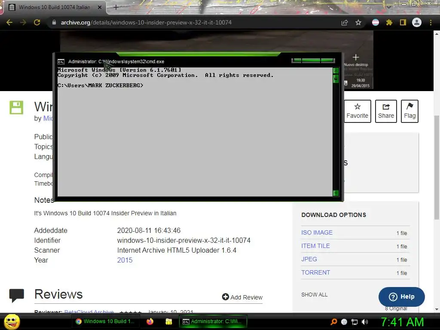The height and width of the screenshot is (330, 440).
Task: Click the cmd window title bar text
Action: click(116, 61)
